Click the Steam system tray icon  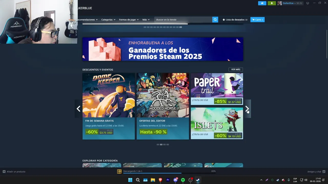coord(278,180)
